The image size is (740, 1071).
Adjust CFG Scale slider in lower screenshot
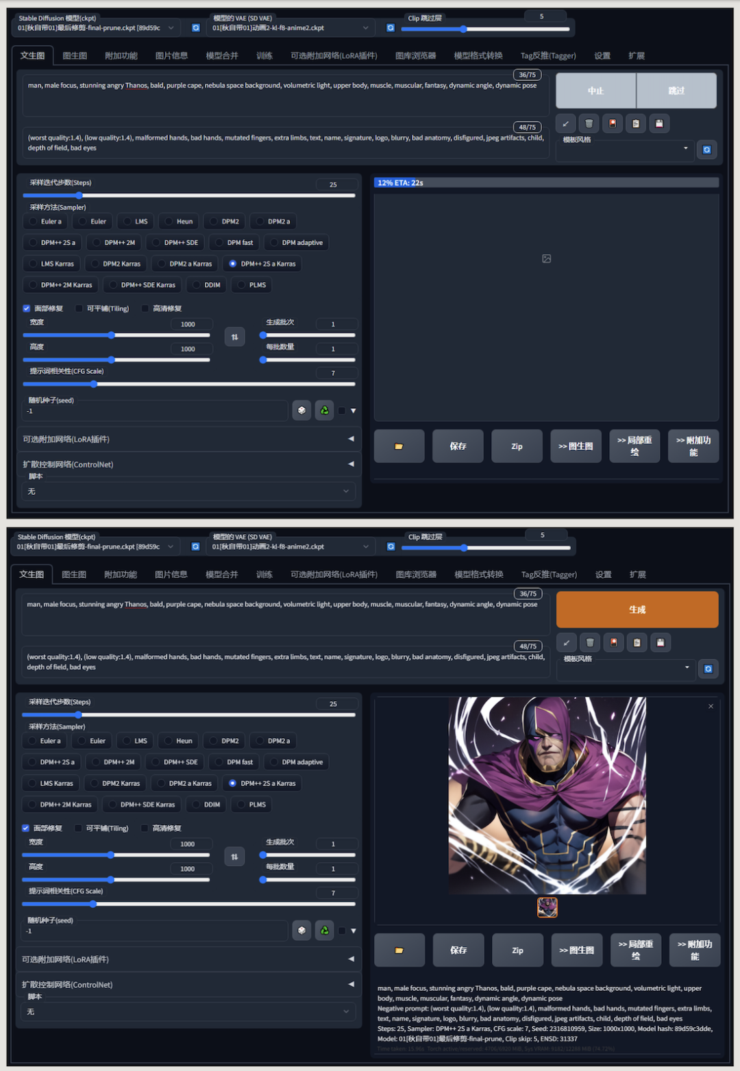click(x=188, y=904)
